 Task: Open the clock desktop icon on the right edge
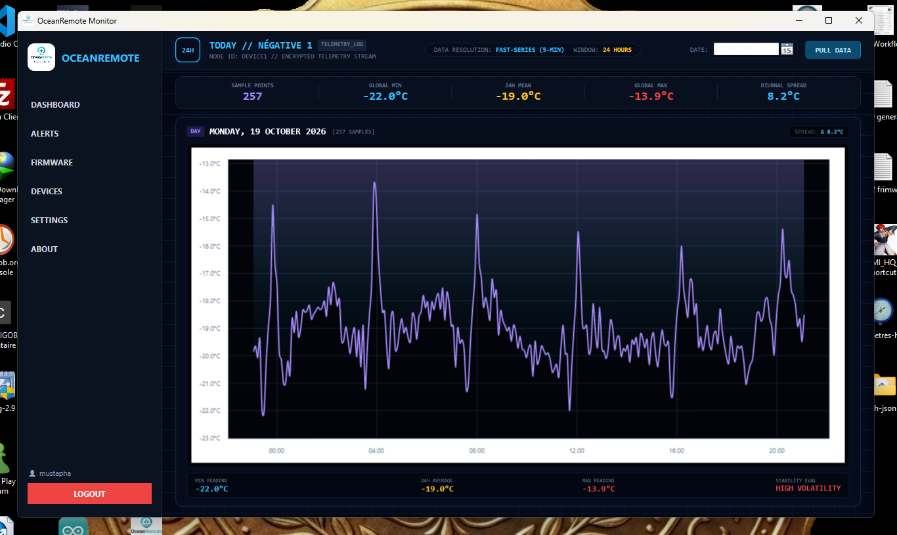coord(883,311)
